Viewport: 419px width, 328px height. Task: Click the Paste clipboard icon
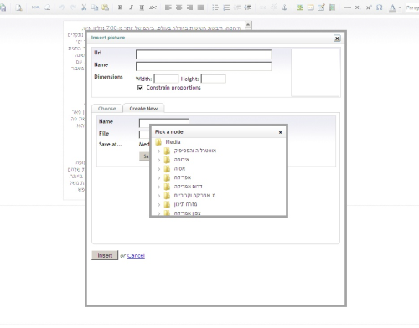coord(106,8)
